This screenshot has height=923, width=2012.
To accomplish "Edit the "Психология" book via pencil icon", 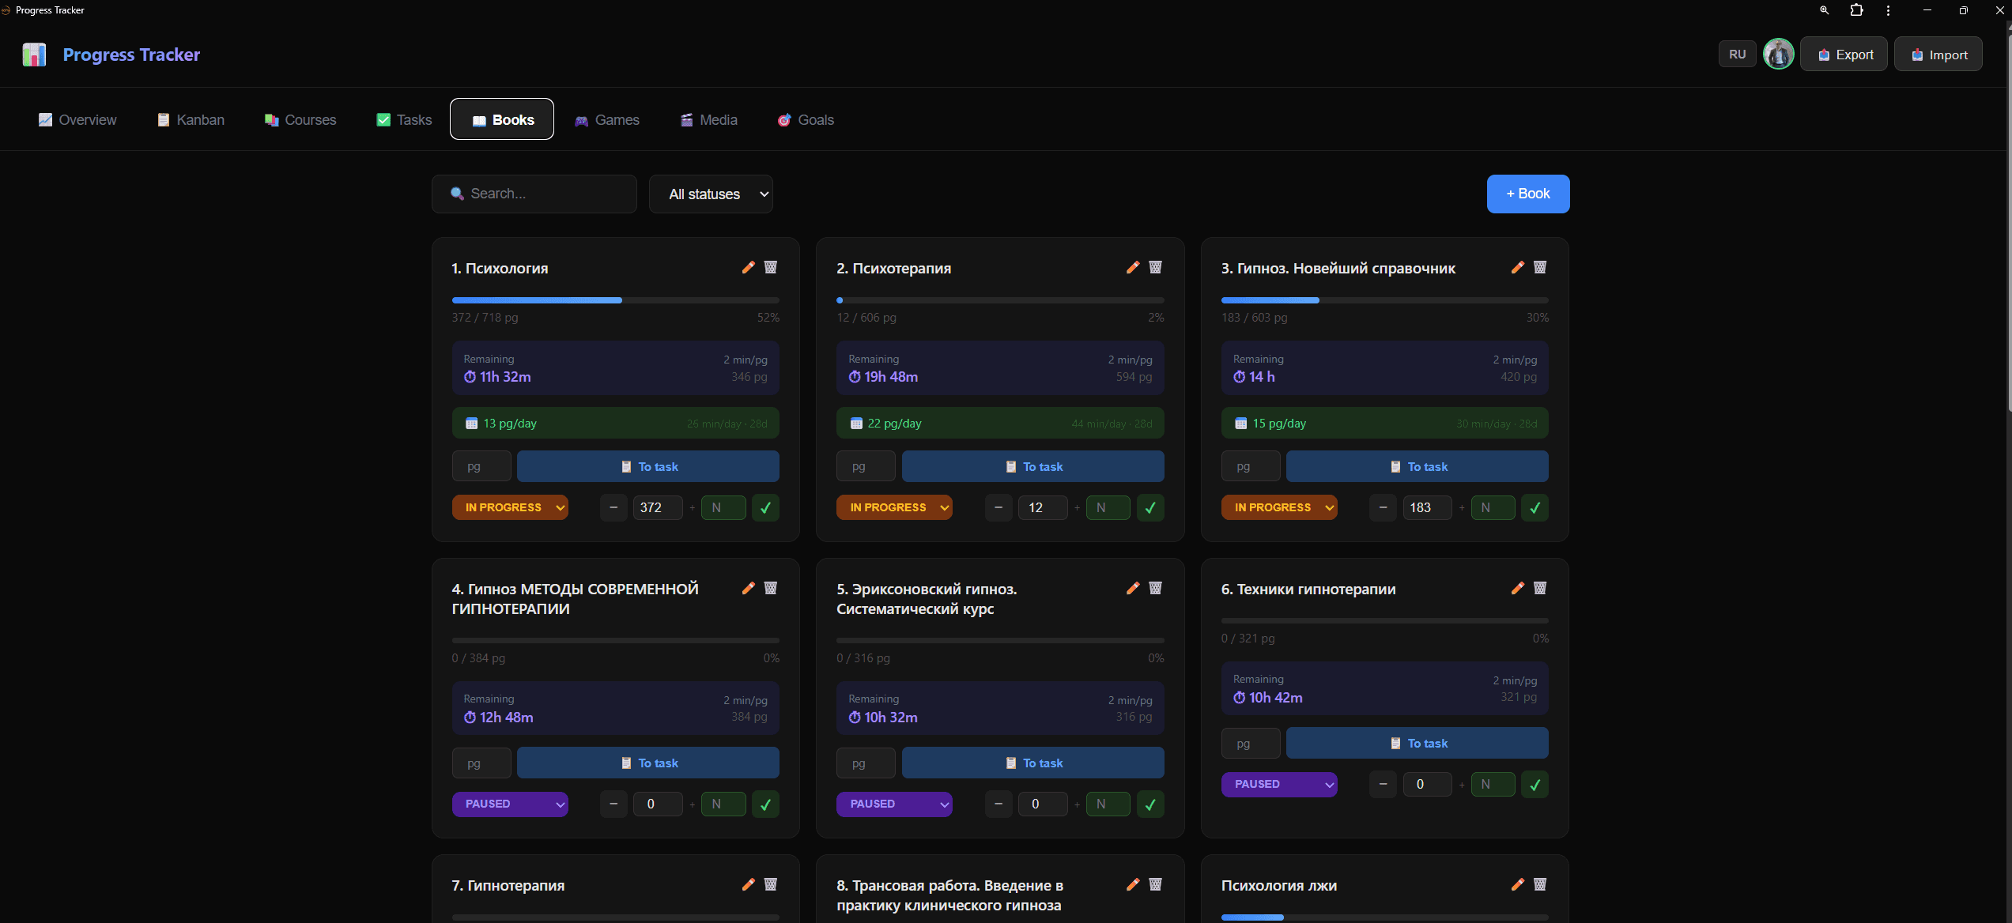I will pos(748,267).
